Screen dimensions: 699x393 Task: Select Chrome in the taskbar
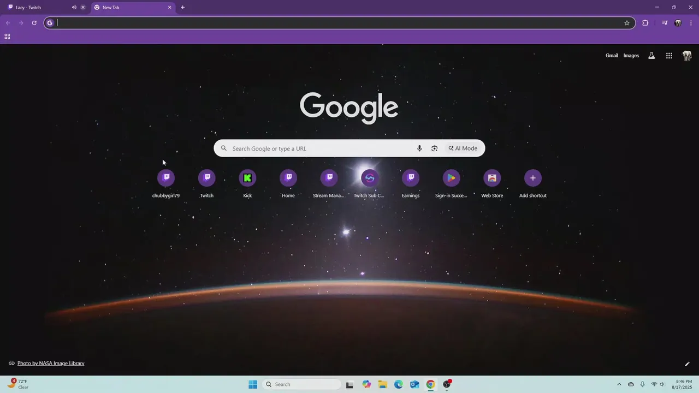click(431, 384)
